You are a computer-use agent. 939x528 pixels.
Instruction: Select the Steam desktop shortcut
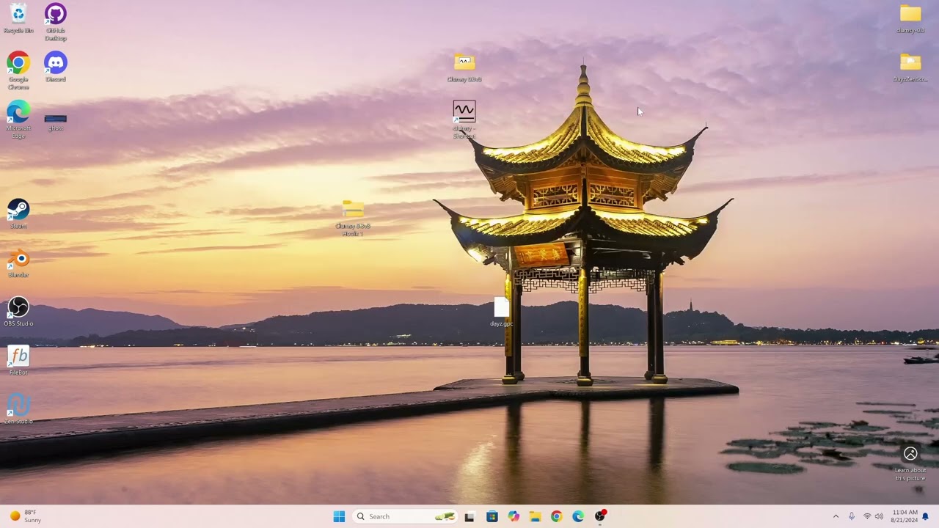tap(18, 213)
